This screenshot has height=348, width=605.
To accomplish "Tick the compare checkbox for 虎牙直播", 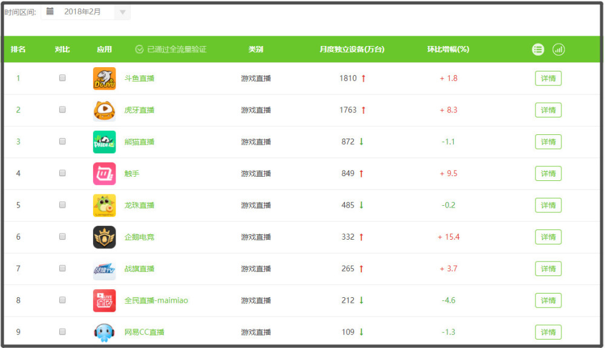I will (x=62, y=110).
